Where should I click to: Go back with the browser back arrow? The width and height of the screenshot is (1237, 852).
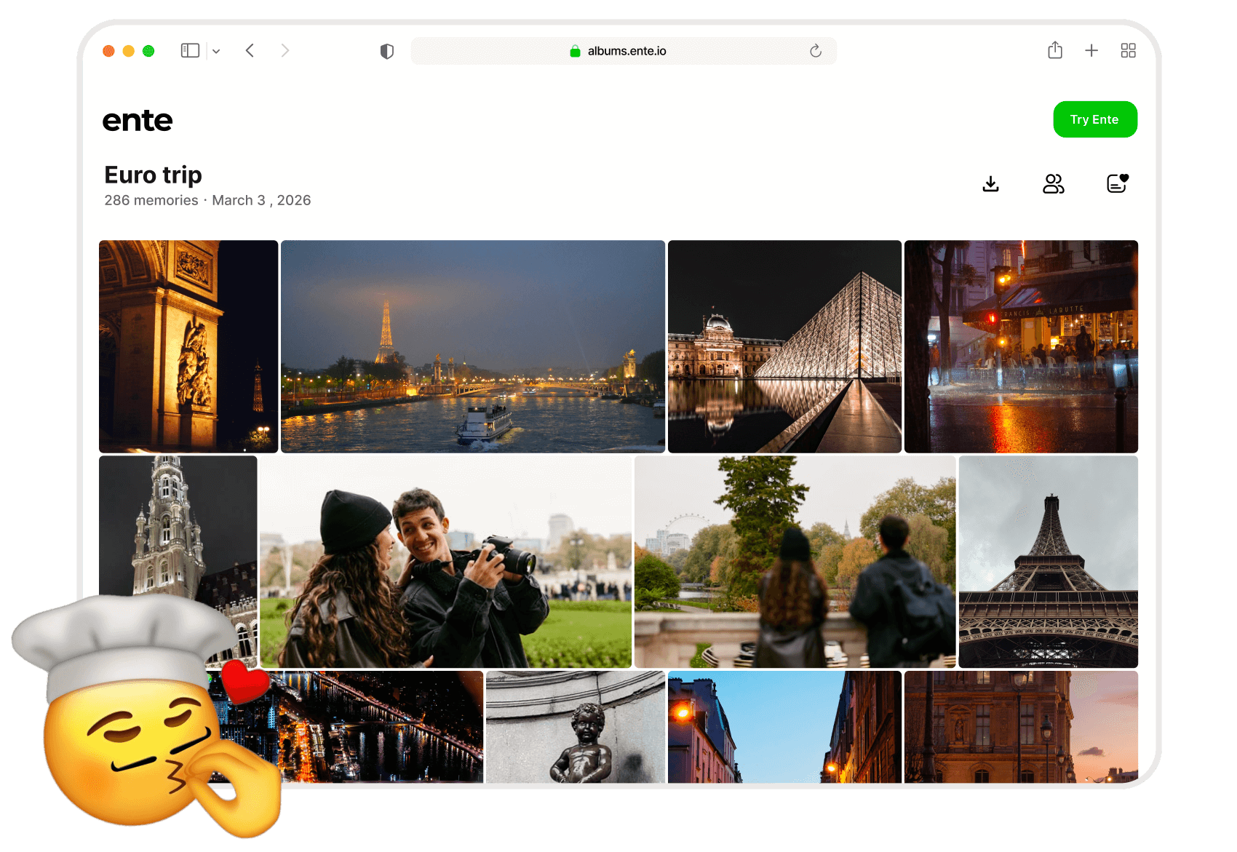250,50
